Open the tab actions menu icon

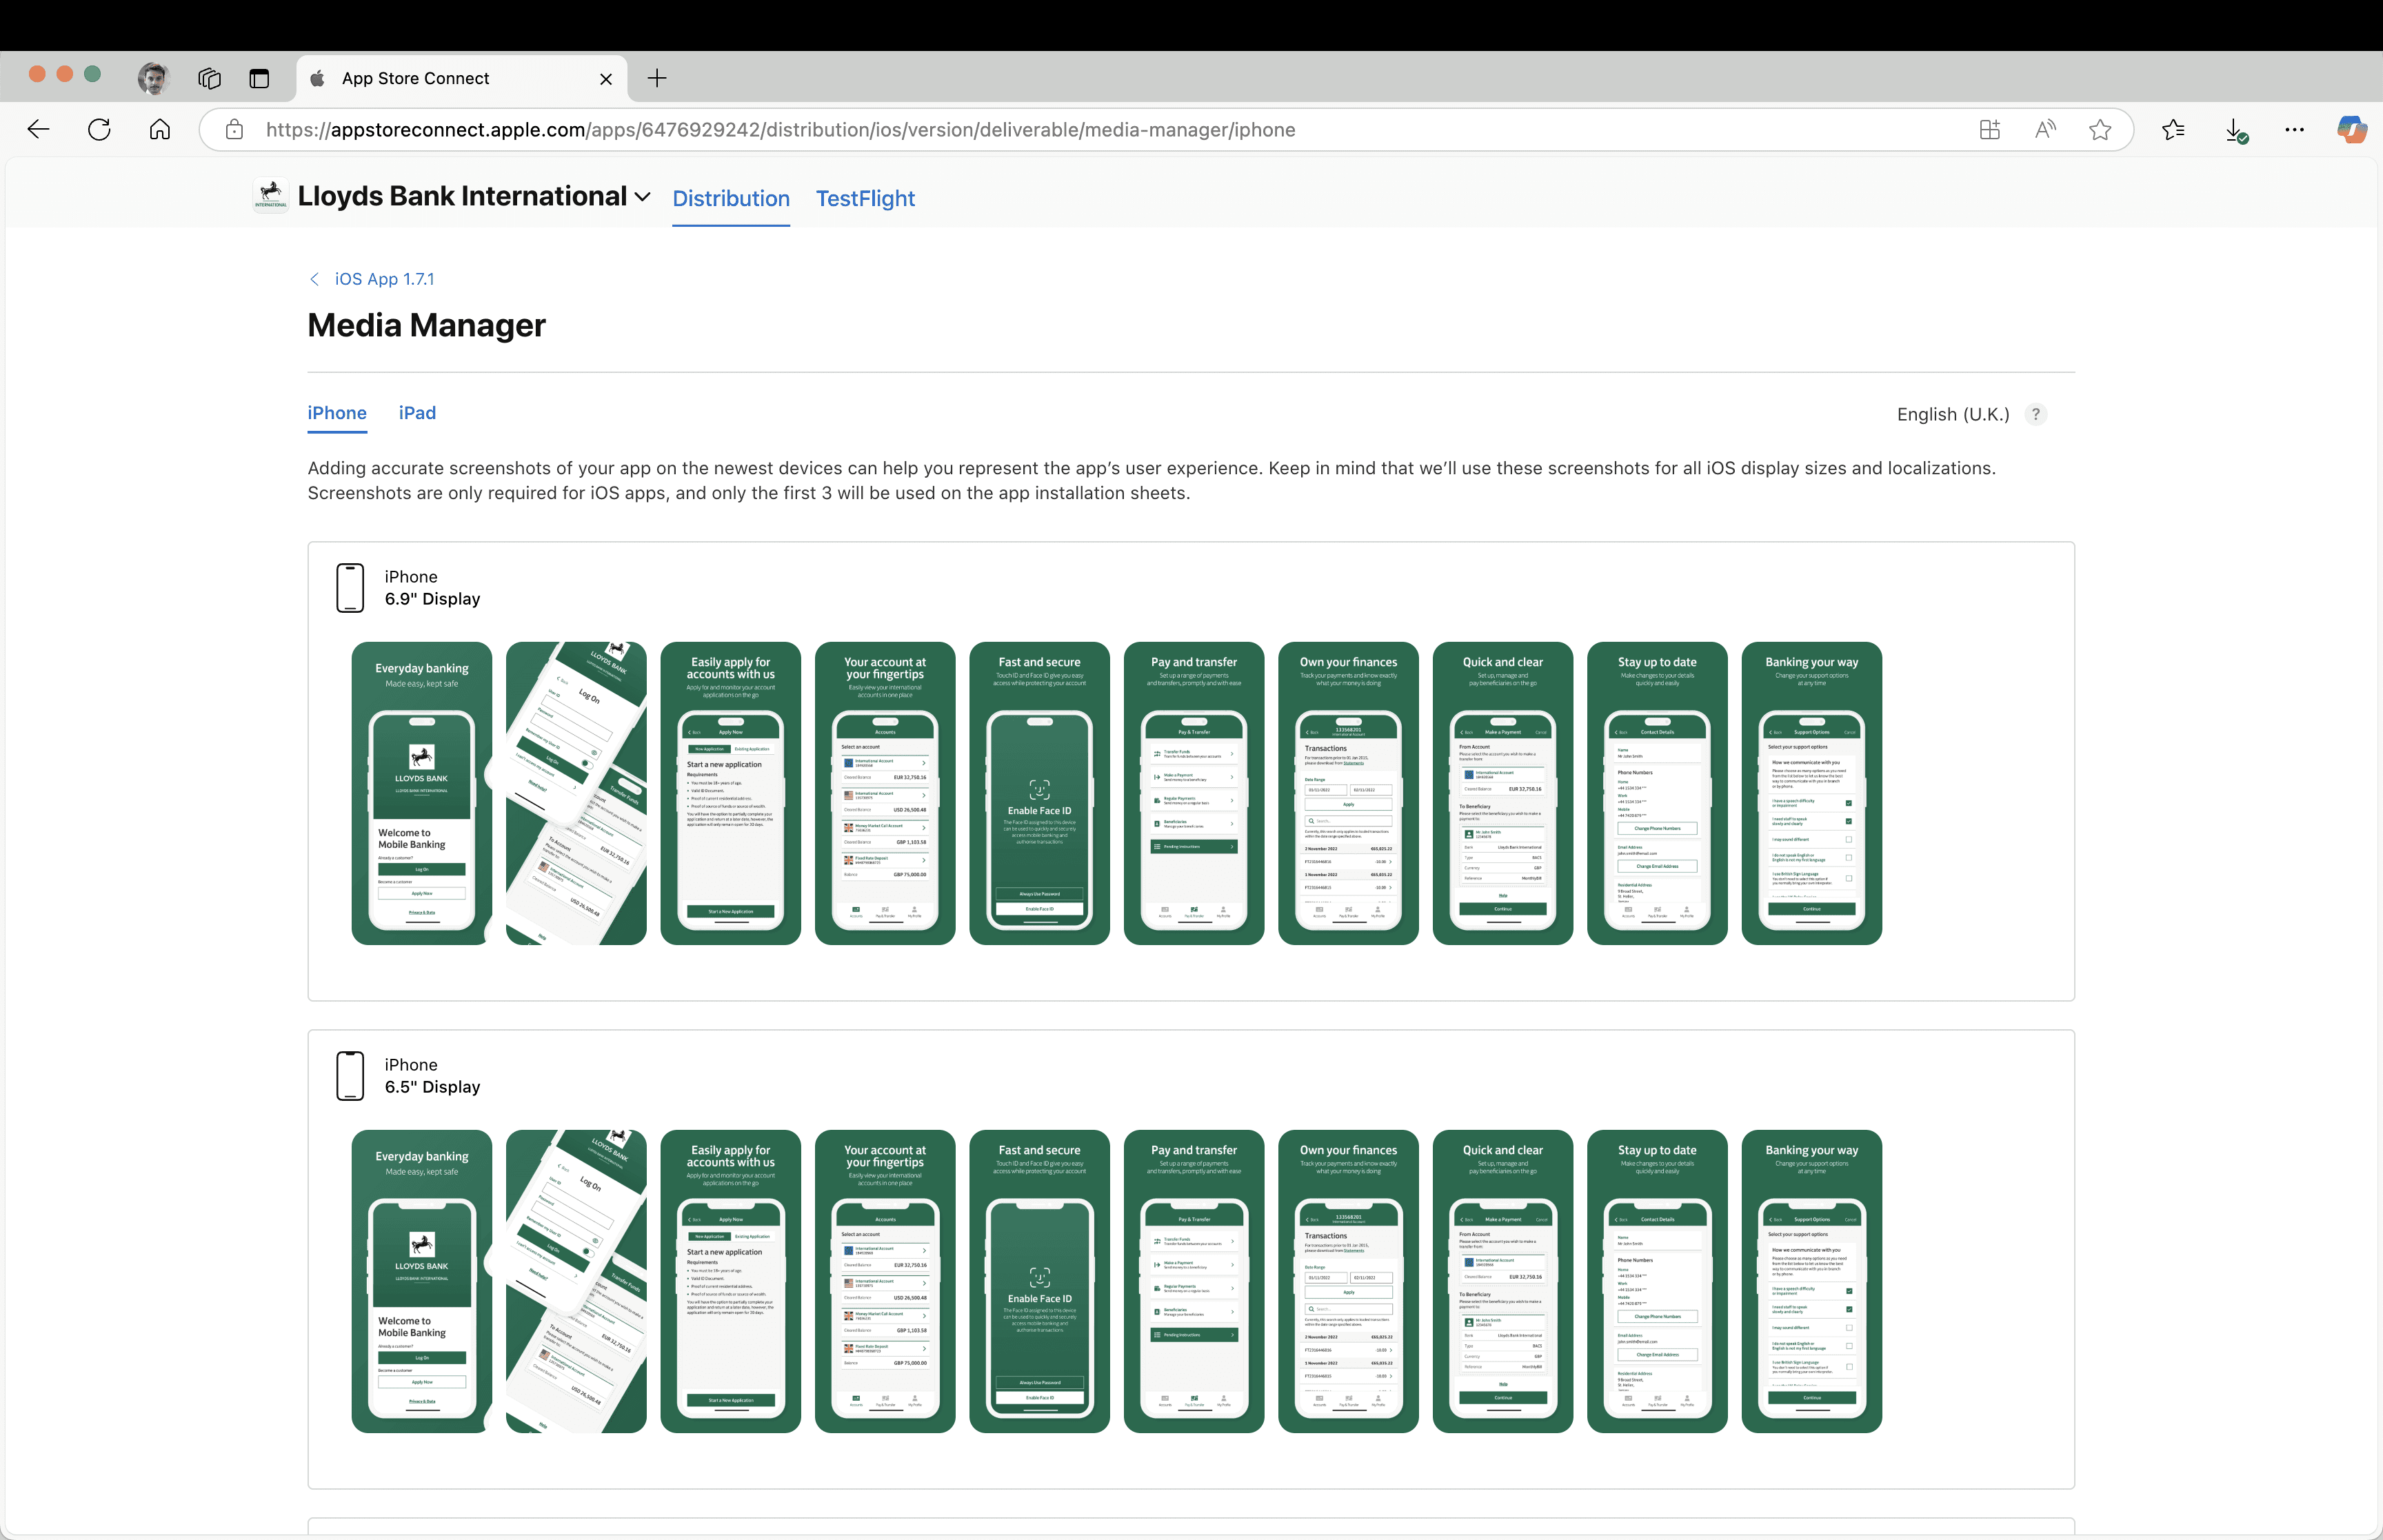(x=259, y=78)
